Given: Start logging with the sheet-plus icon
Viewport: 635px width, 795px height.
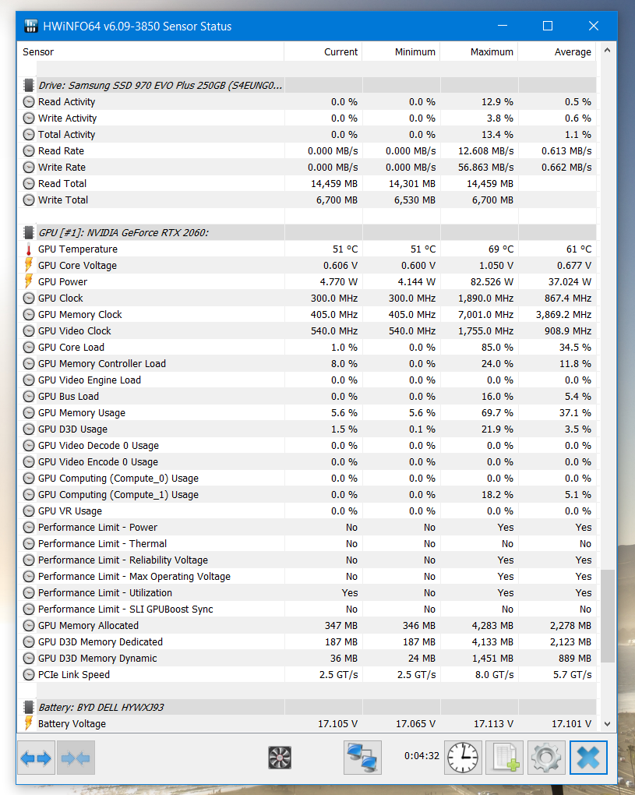Looking at the screenshot, I should 504,758.
